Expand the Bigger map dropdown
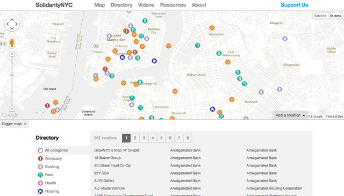344x196 pixels. pyautogui.click(x=15, y=124)
